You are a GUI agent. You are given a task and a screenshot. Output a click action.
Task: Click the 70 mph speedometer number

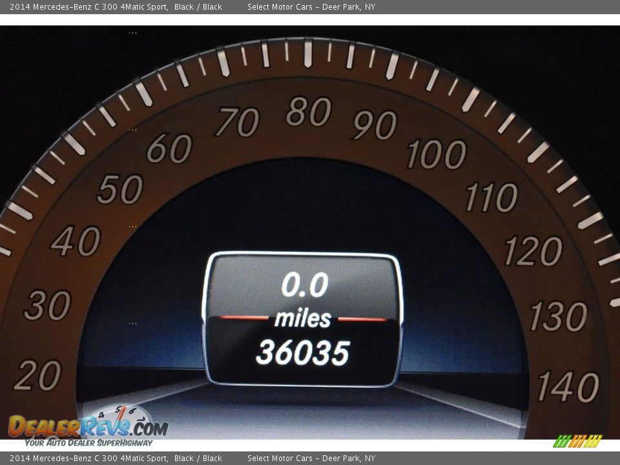click(x=238, y=122)
